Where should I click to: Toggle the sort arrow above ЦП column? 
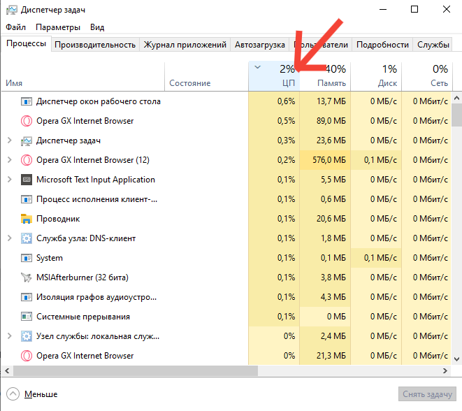257,67
